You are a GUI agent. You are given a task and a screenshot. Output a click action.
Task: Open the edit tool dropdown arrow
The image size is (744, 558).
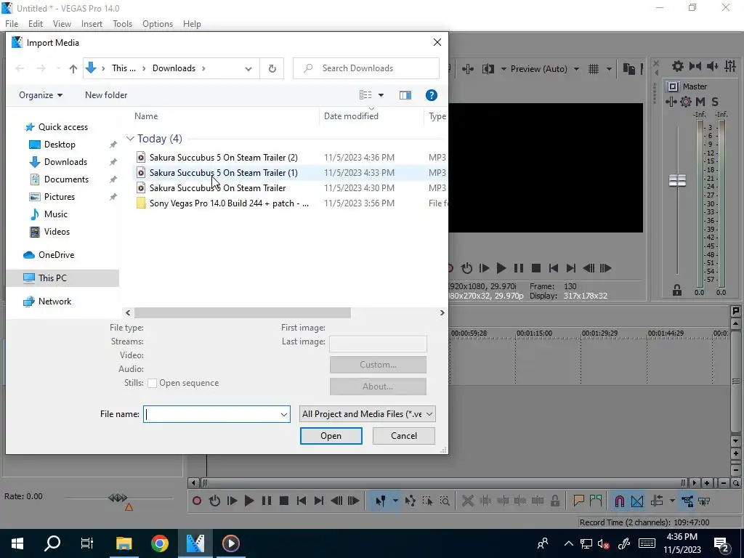[395, 501]
